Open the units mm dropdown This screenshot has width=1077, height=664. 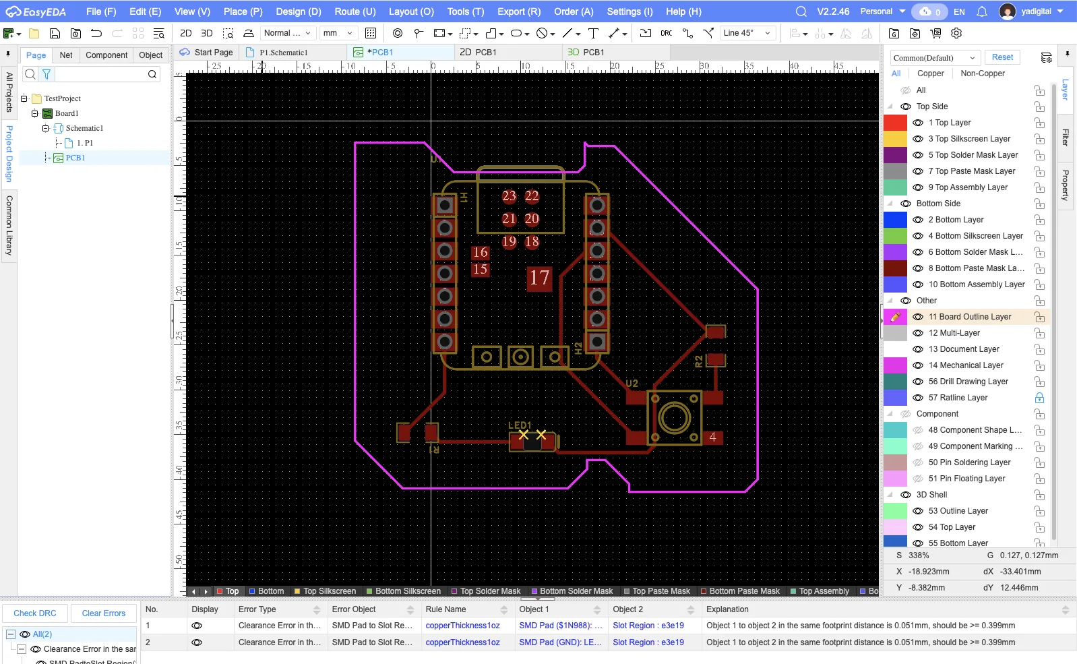tap(338, 33)
